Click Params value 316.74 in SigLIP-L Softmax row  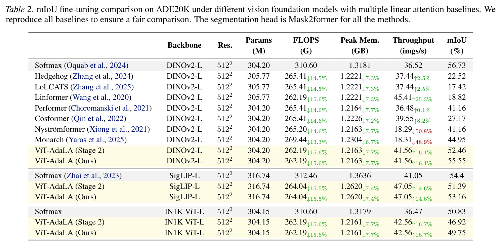259,175
